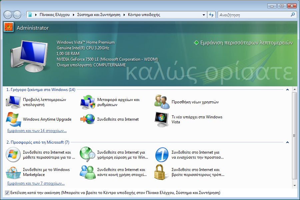
Task: Select the Μεταφορά αρχείων και ρυθμίσεων label
Action: tap(118, 102)
